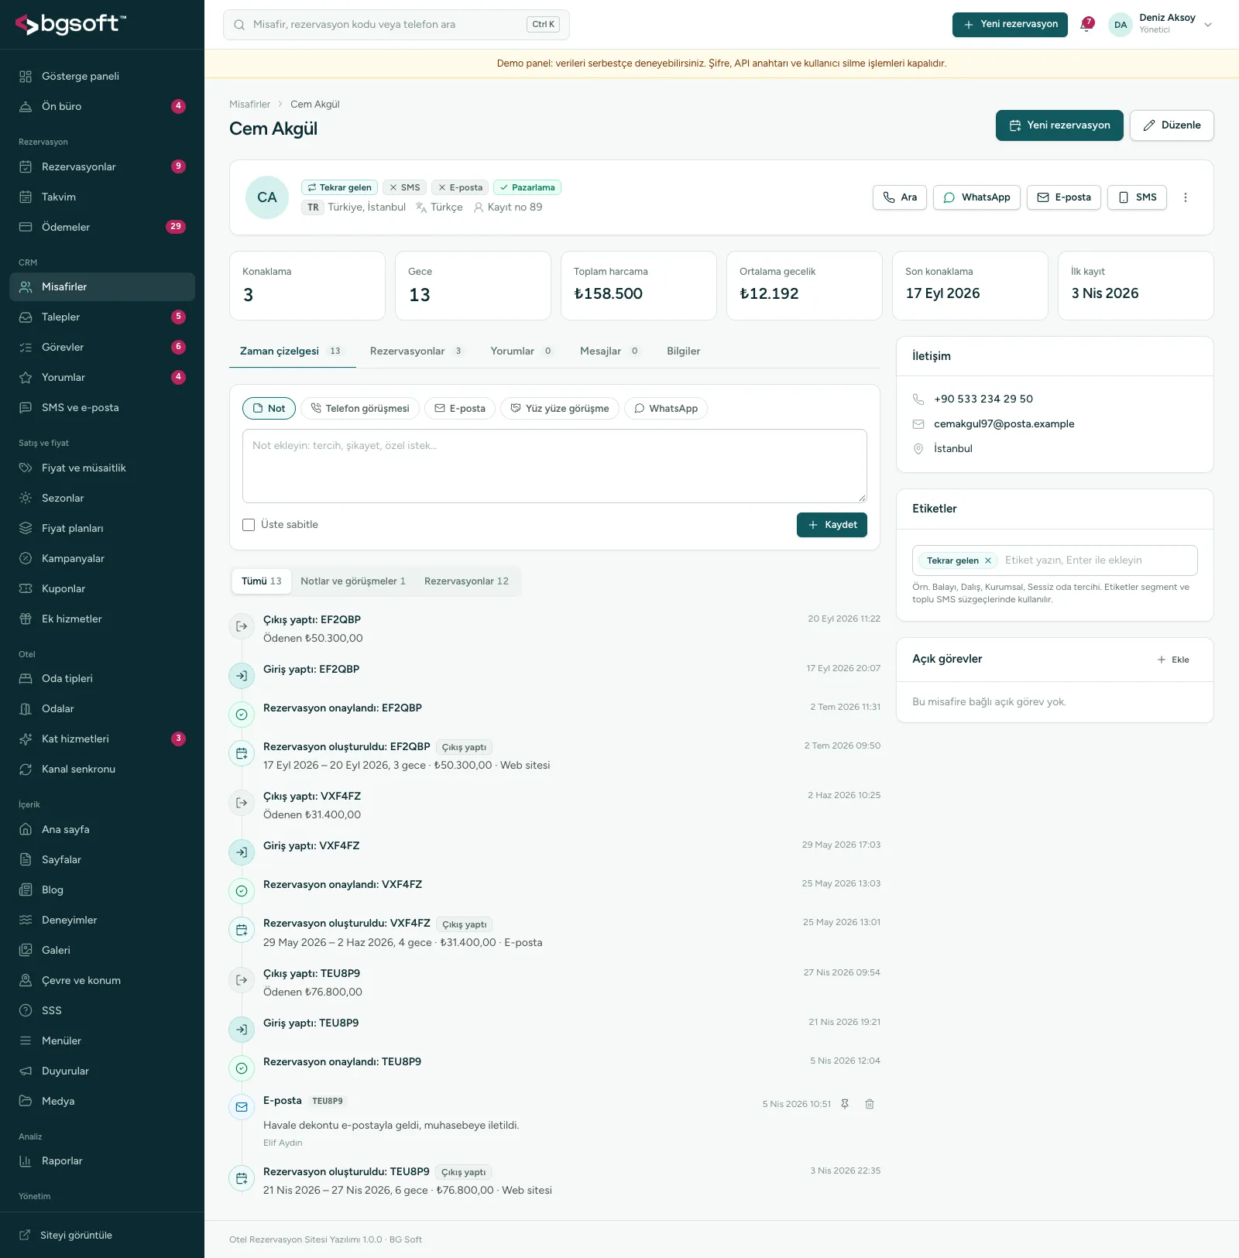
Task: Expand the Deniz Aksoy user menu
Action: (x=1161, y=24)
